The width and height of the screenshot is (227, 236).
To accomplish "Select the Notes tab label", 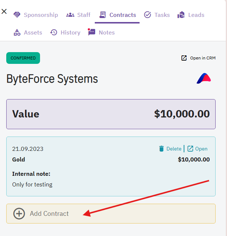I will click(x=107, y=33).
